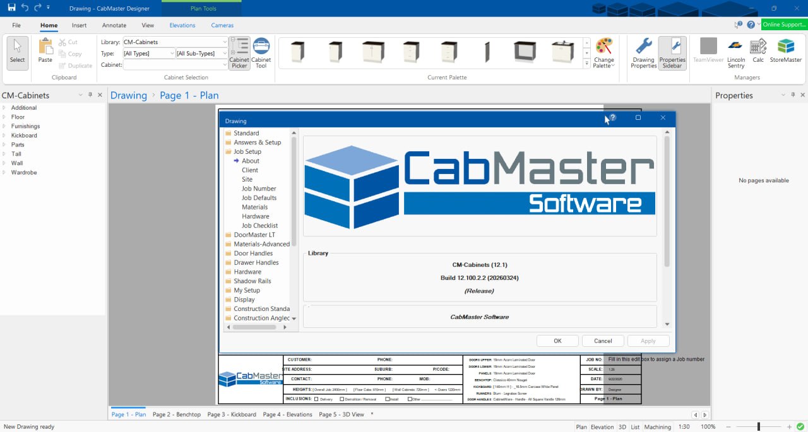Click the green status check icon
Viewport: 808px width, 432px height.
pyautogui.click(x=800, y=426)
